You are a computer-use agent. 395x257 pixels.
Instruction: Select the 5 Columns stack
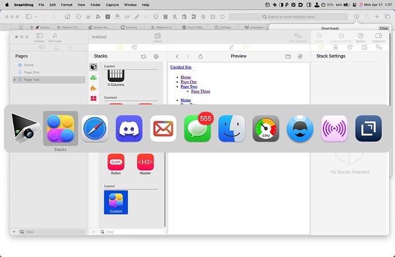[116, 79]
